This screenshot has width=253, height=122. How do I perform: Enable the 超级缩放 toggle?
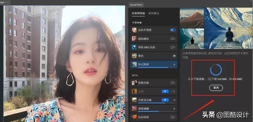tap(173, 39)
